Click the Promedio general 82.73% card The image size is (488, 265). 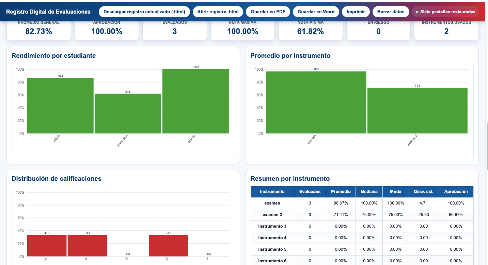(39, 29)
